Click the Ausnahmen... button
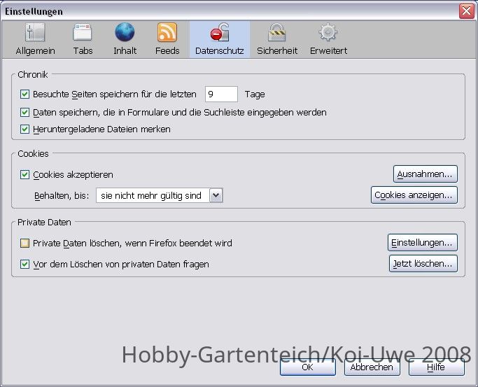The image size is (478, 387). [426, 174]
